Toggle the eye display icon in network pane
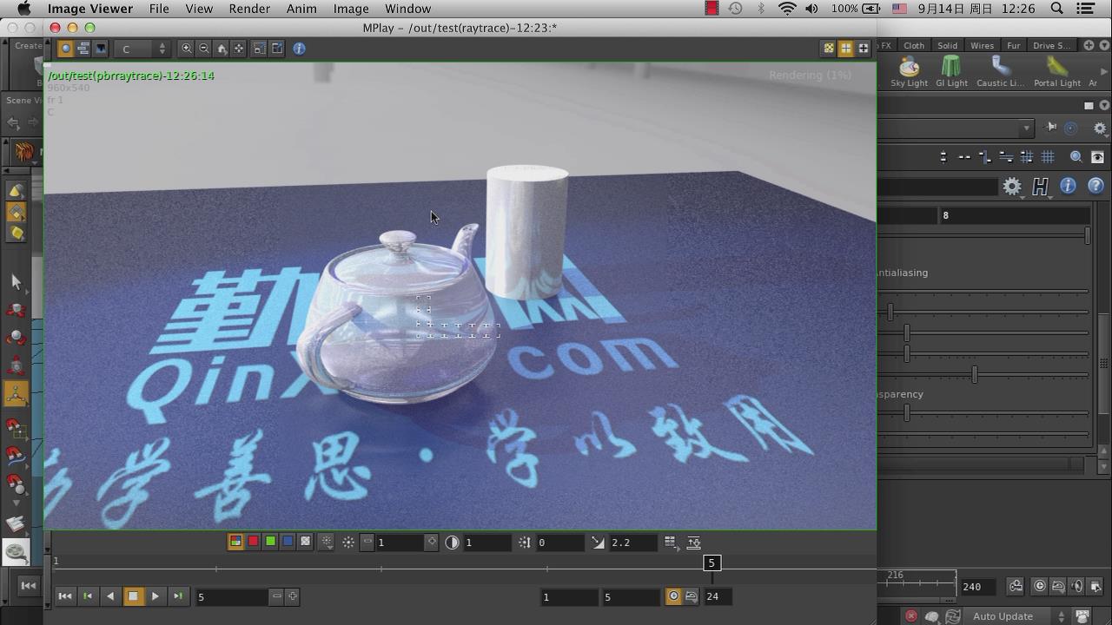Screen dimensions: 1112x625 1097,157
